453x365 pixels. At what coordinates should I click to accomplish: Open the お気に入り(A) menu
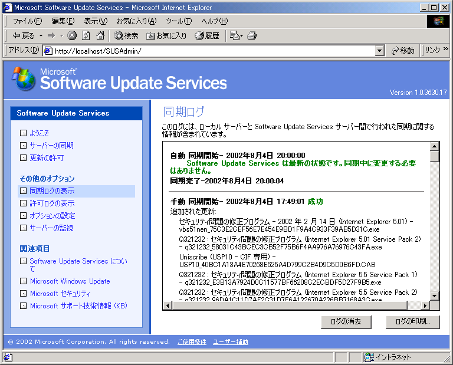137,21
